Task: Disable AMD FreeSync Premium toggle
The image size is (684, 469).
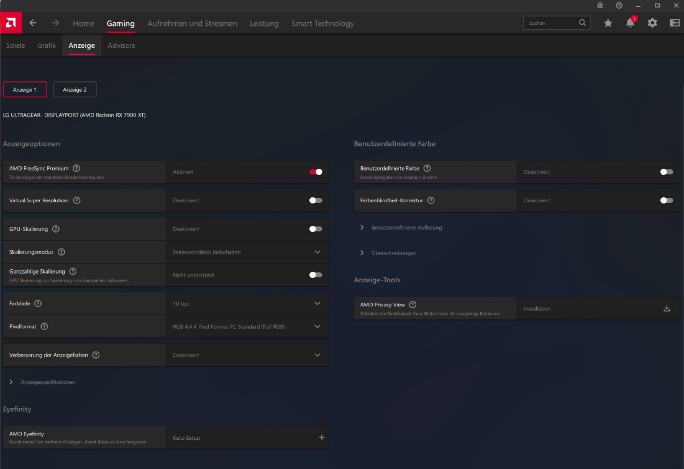Action: click(x=316, y=172)
